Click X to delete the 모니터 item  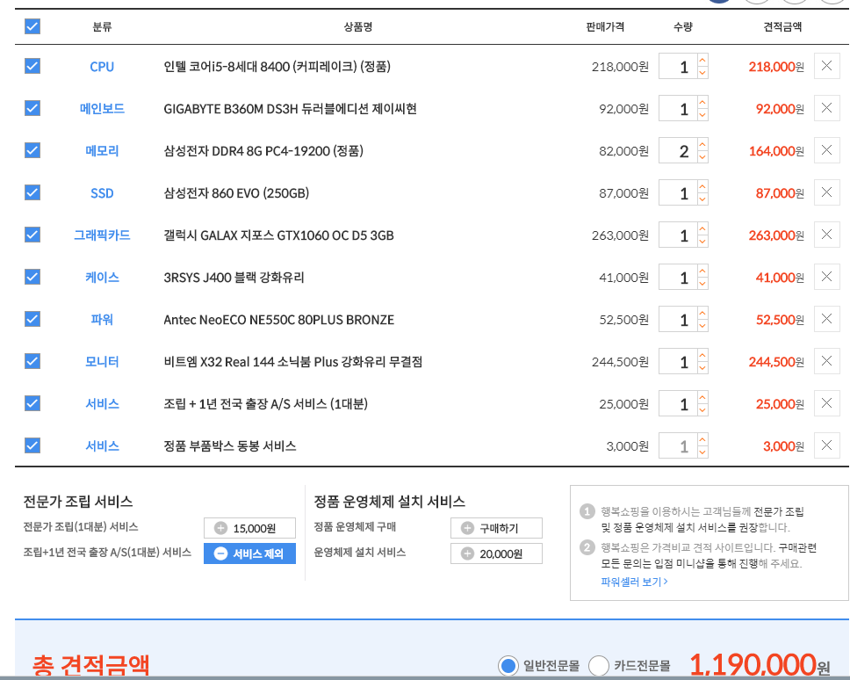coord(826,362)
